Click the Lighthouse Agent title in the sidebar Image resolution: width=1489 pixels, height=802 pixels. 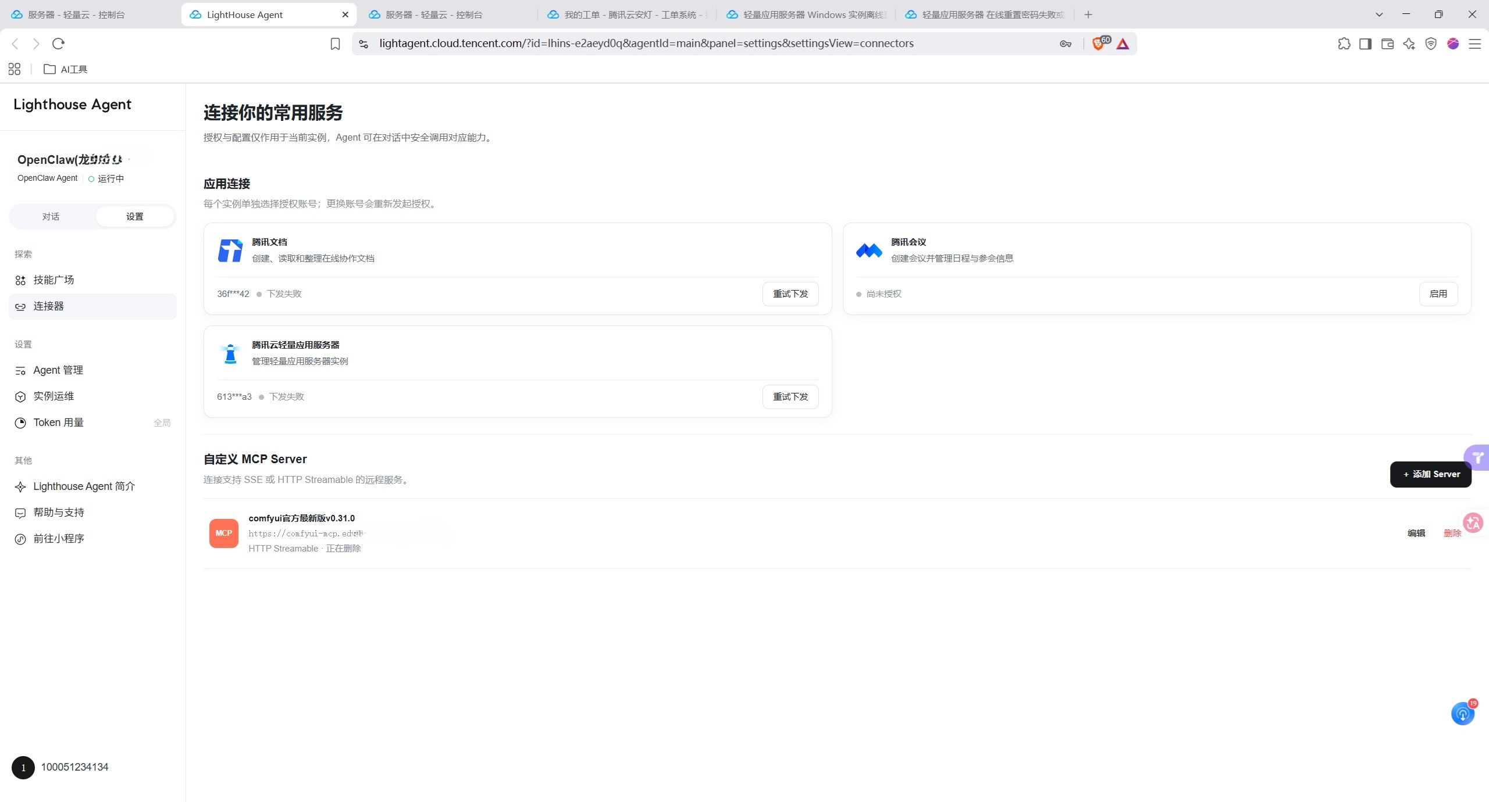(72, 105)
